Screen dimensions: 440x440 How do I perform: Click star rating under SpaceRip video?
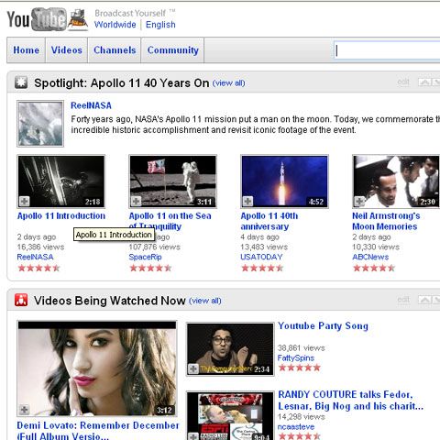(x=150, y=269)
